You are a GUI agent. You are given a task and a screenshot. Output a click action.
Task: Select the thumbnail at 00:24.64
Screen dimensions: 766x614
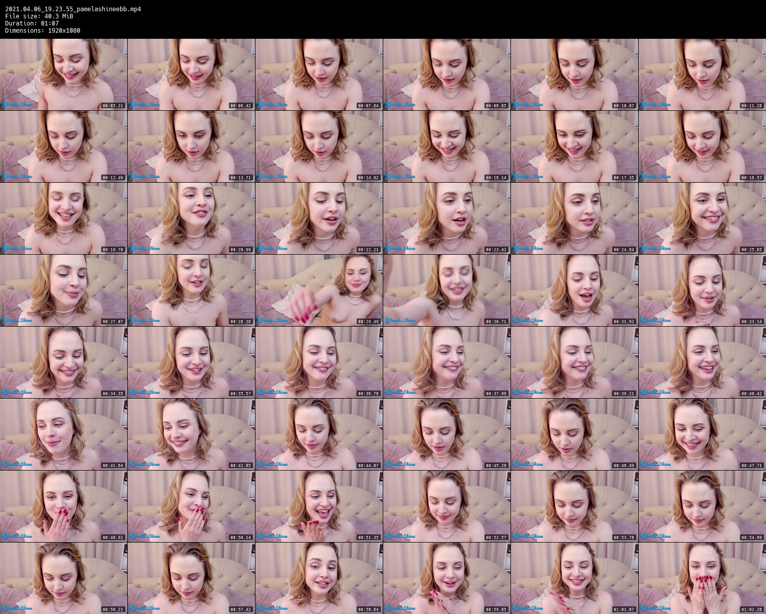click(x=574, y=218)
